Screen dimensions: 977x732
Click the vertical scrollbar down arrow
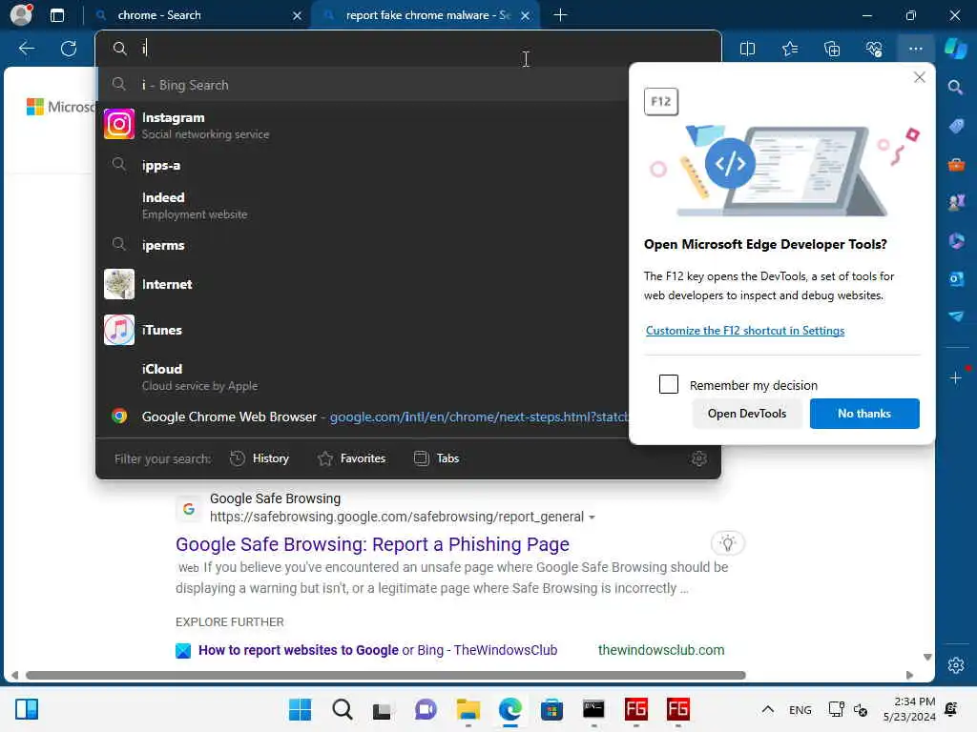(927, 658)
